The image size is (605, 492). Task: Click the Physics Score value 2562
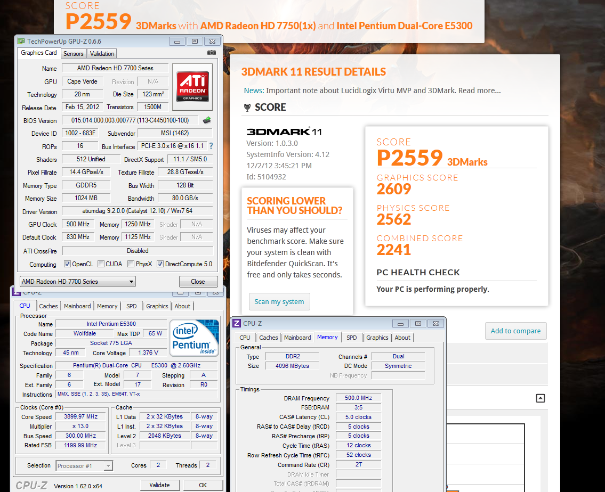coord(394,219)
